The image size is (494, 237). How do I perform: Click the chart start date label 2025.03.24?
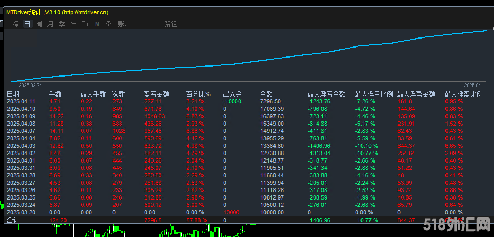[30, 86]
